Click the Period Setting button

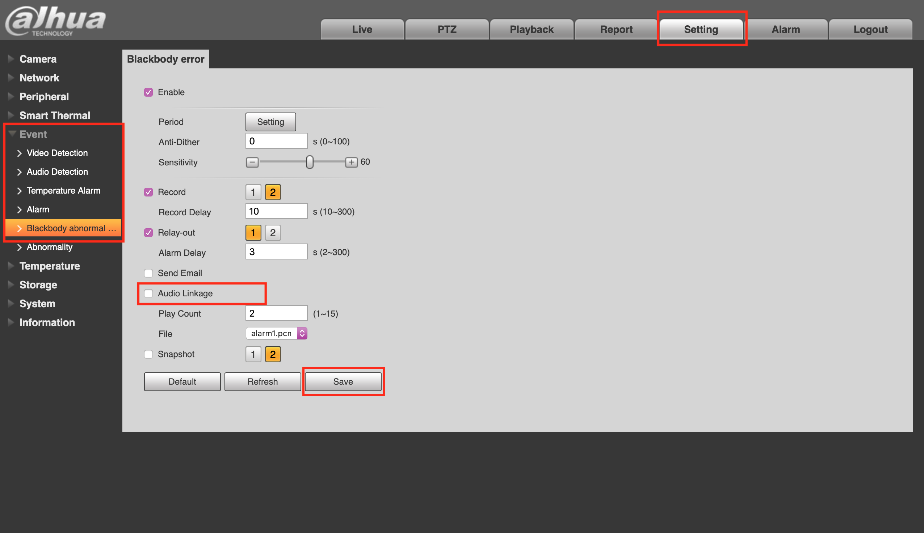[270, 122]
